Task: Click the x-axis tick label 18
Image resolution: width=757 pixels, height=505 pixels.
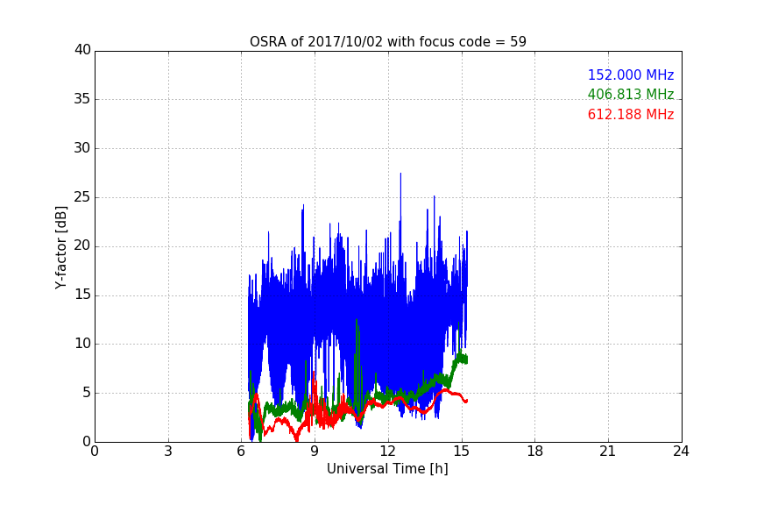Action: pyautogui.click(x=535, y=452)
